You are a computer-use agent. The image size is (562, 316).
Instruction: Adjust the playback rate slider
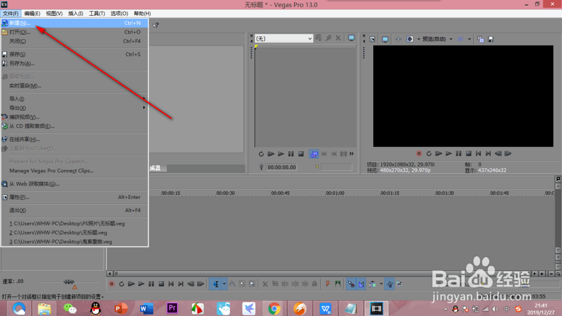point(68,282)
